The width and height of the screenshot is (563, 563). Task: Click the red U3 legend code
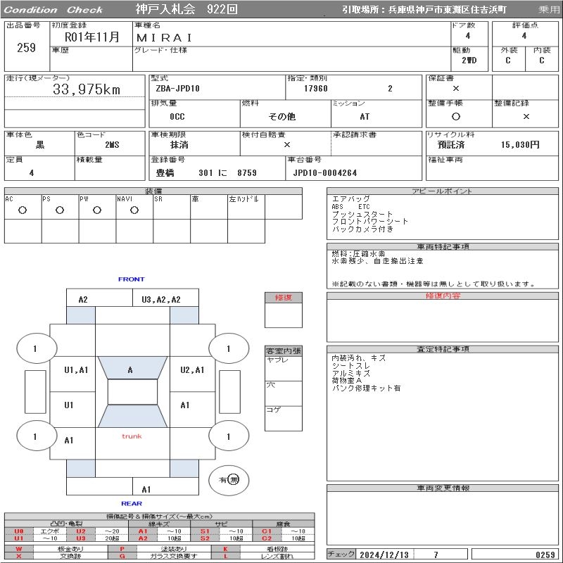pyautogui.click(x=81, y=538)
